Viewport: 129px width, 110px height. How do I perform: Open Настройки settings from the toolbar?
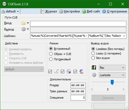click(x=69, y=11)
